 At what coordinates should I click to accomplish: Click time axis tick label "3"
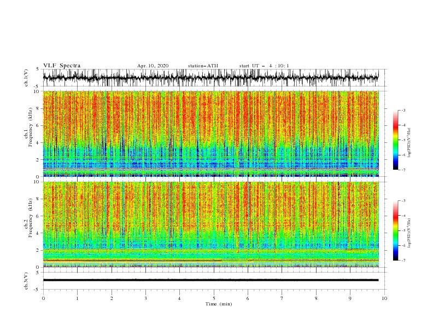[145, 298]
